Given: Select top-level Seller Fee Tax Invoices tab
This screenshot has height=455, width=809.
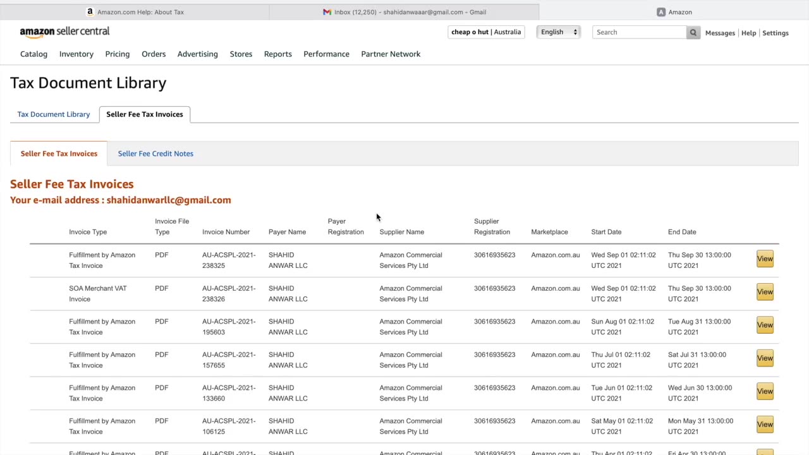Looking at the screenshot, I should (x=145, y=114).
